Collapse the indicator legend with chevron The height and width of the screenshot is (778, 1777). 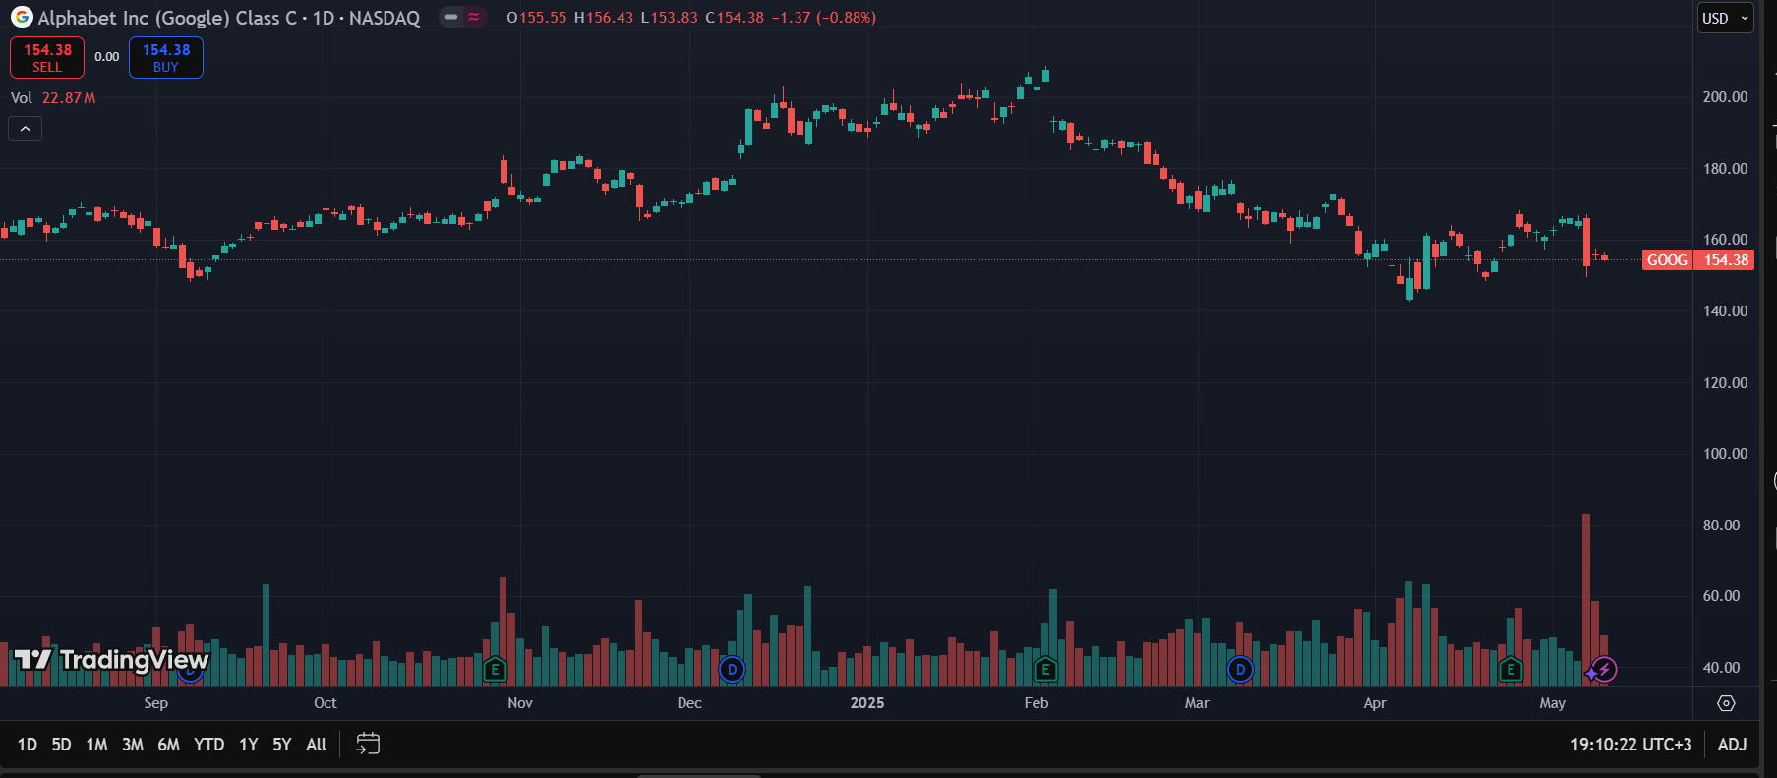(x=26, y=129)
